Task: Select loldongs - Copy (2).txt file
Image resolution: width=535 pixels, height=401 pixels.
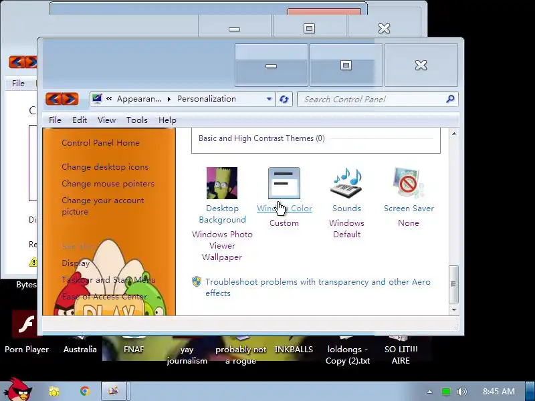Action: 347,355
